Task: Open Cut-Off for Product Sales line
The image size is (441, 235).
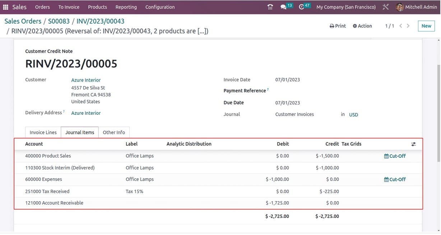Action: [395, 156]
